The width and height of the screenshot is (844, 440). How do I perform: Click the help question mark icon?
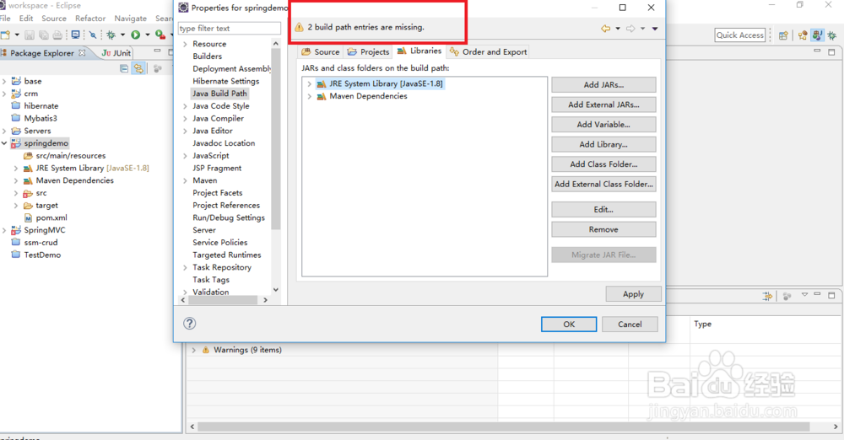(x=189, y=324)
